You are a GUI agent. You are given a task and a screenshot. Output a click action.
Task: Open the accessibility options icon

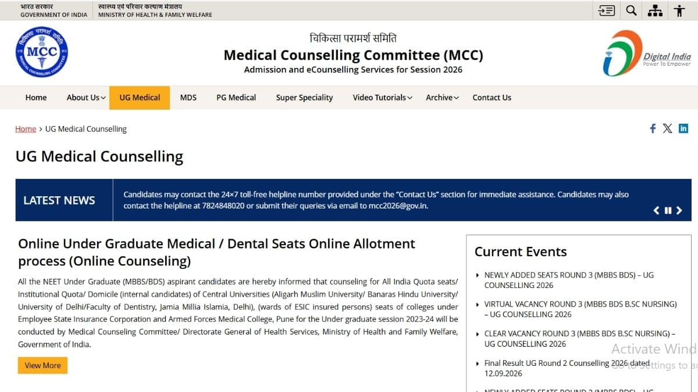click(x=679, y=10)
